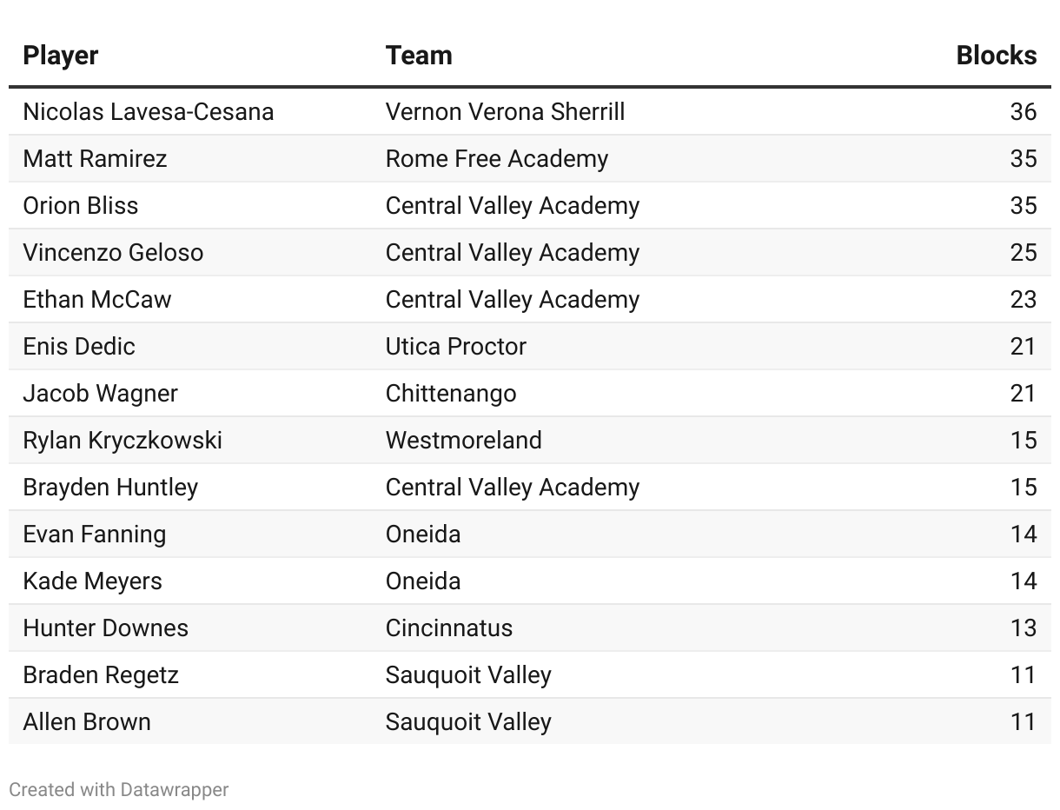Click the Blocks column header
Image resolution: width=1060 pixels, height=810 pixels.
pos(997,56)
